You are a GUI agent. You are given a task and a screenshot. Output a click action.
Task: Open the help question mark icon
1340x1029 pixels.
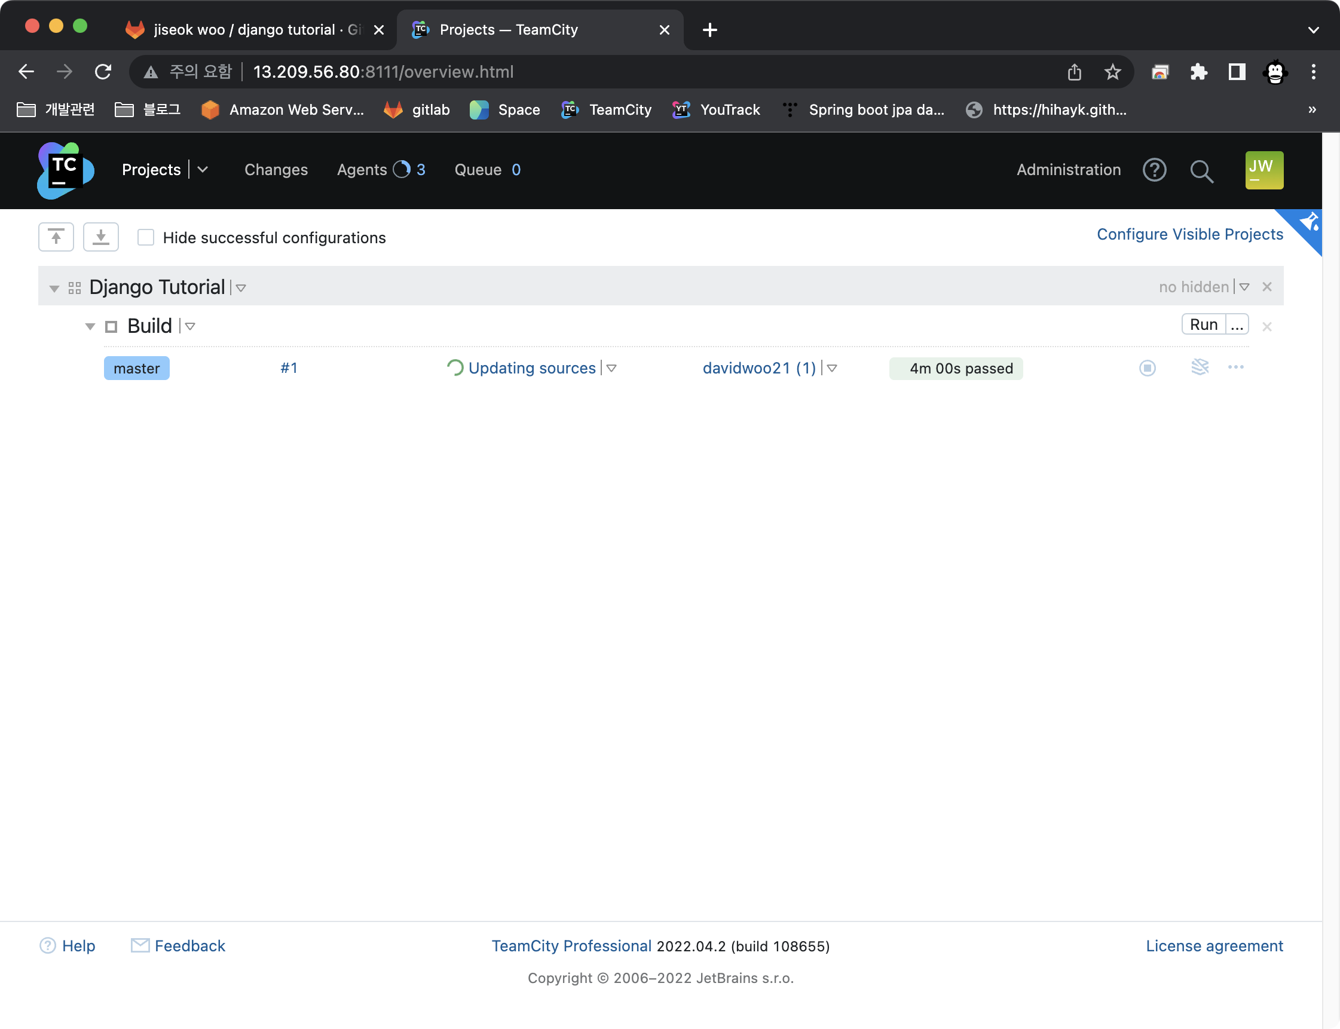[1154, 170]
